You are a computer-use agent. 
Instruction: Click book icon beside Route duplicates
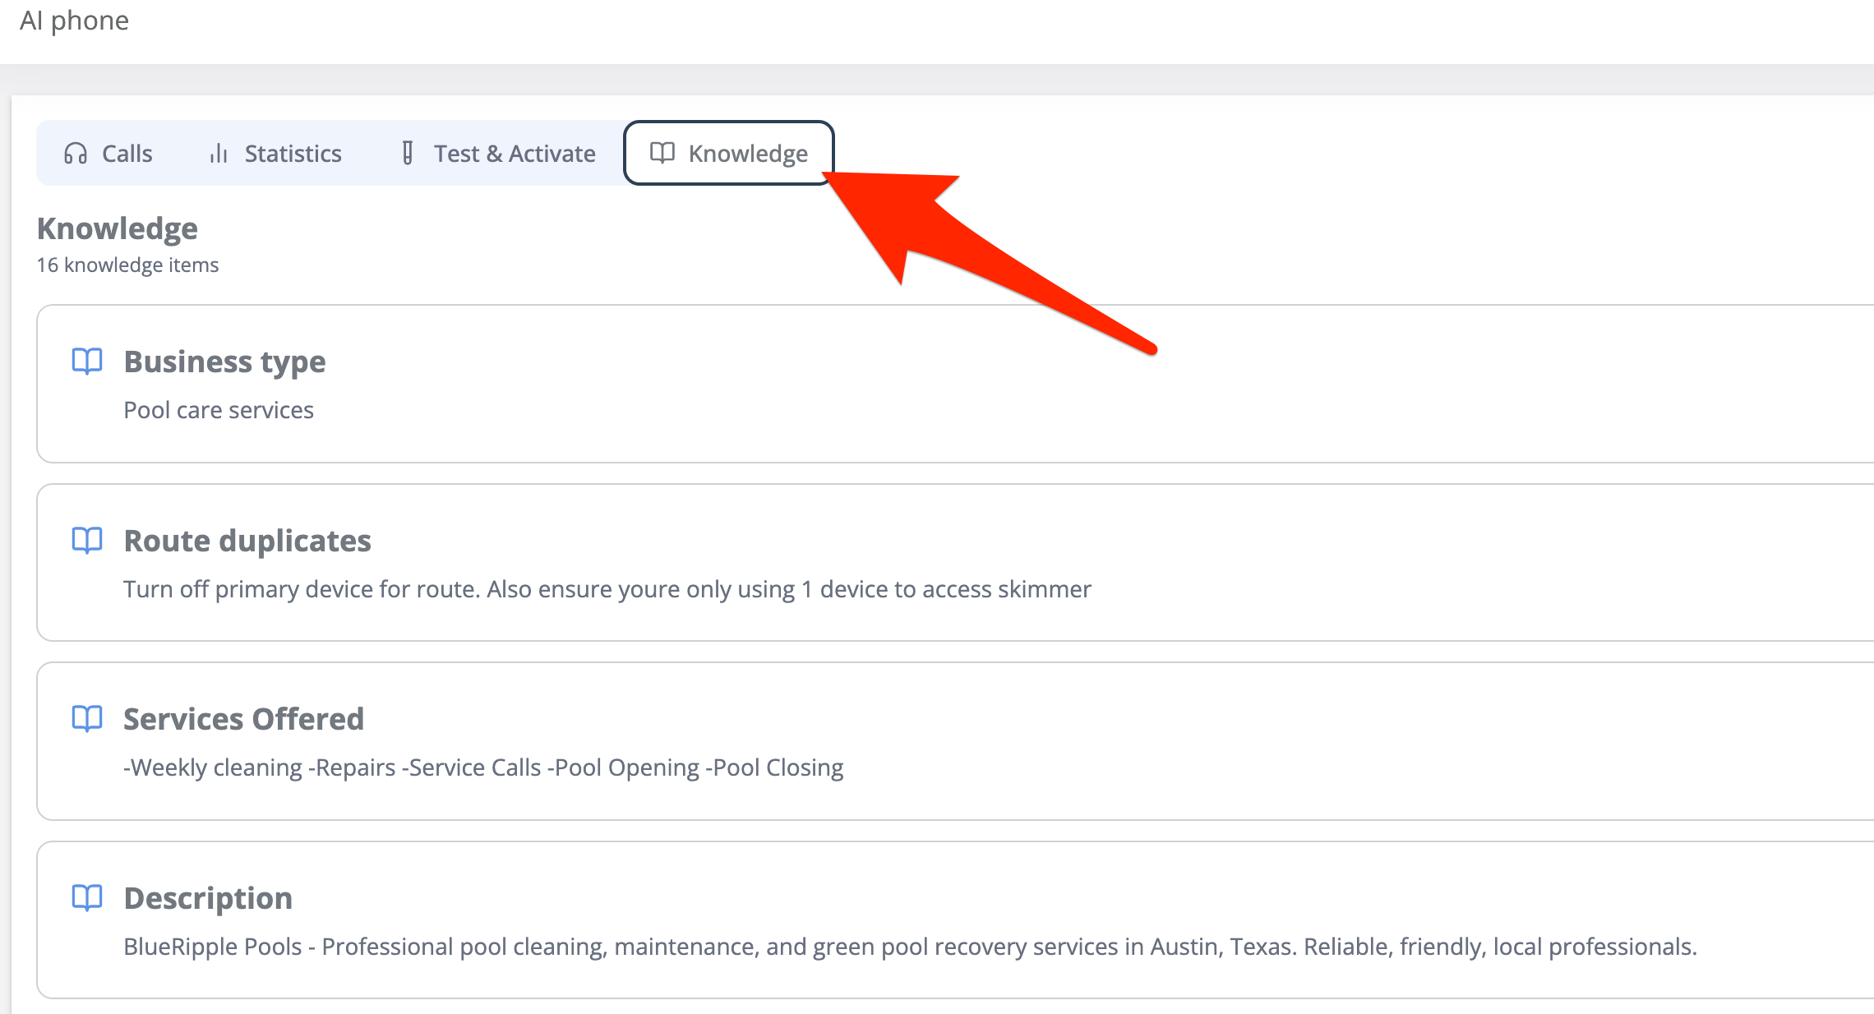tap(87, 540)
